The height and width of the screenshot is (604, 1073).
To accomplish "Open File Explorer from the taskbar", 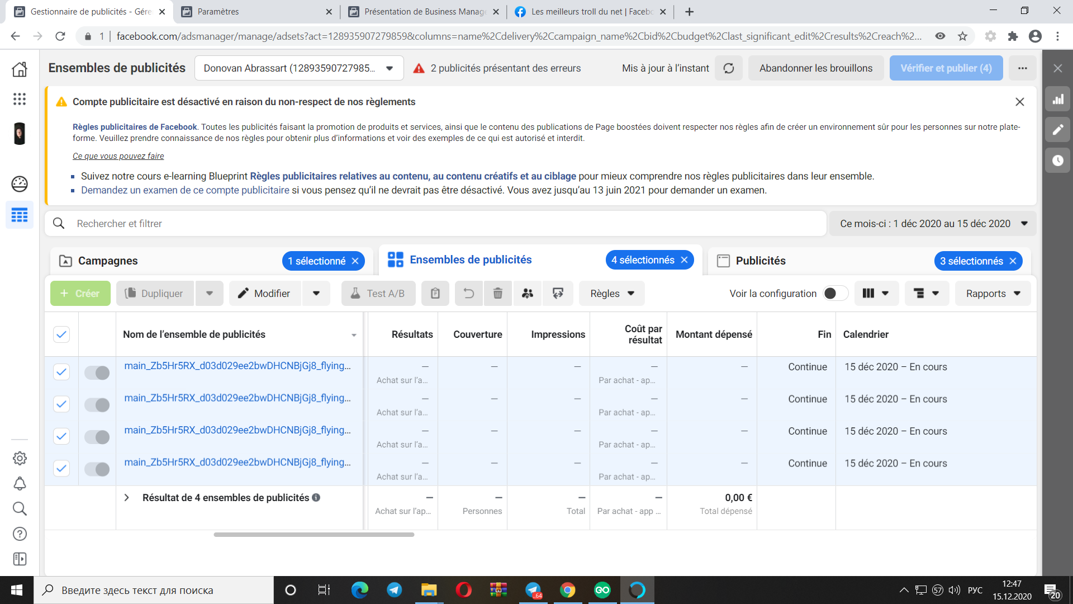I will tap(429, 590).
